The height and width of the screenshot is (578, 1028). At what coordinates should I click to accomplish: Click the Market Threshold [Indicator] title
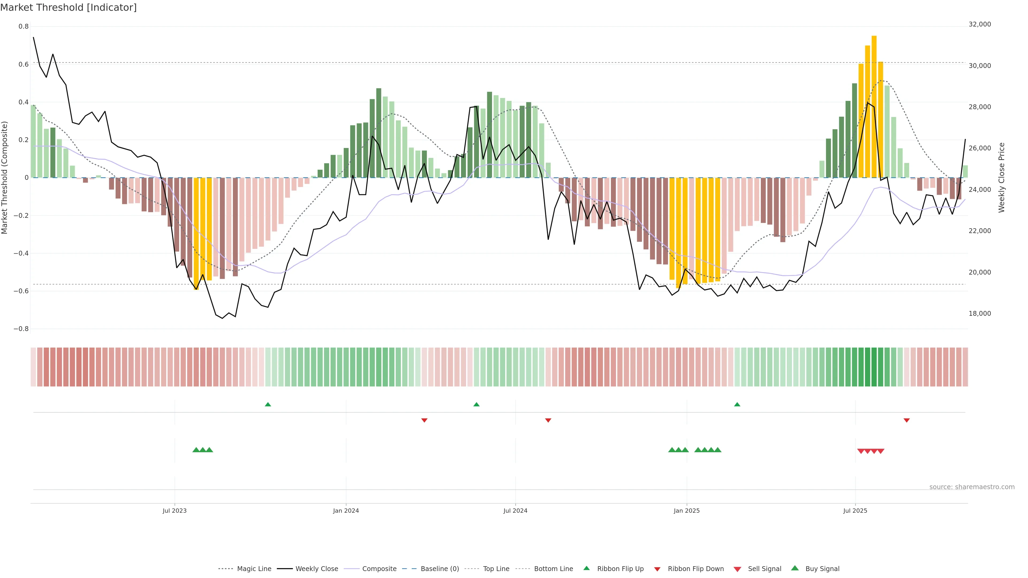(x=68, y=7)
